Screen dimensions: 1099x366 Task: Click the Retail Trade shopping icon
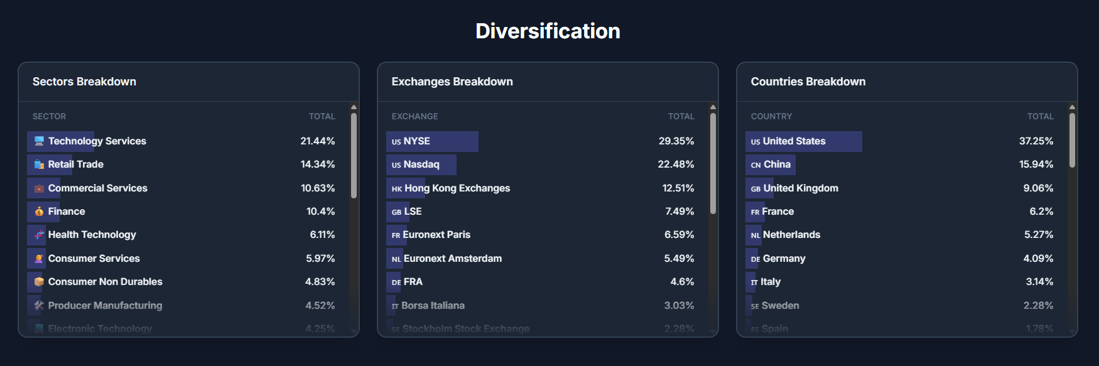[x=39, y=164]
